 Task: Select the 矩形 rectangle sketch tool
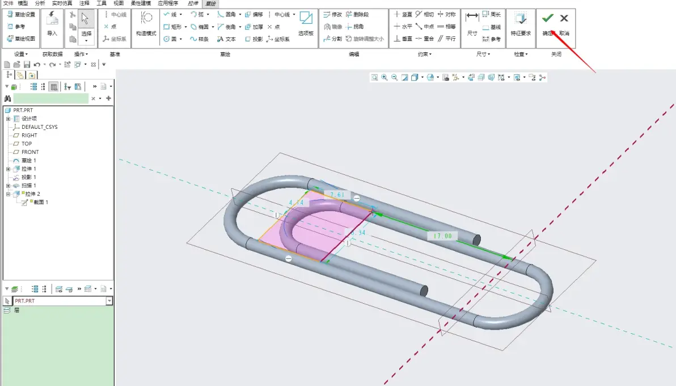click(172, 27)
